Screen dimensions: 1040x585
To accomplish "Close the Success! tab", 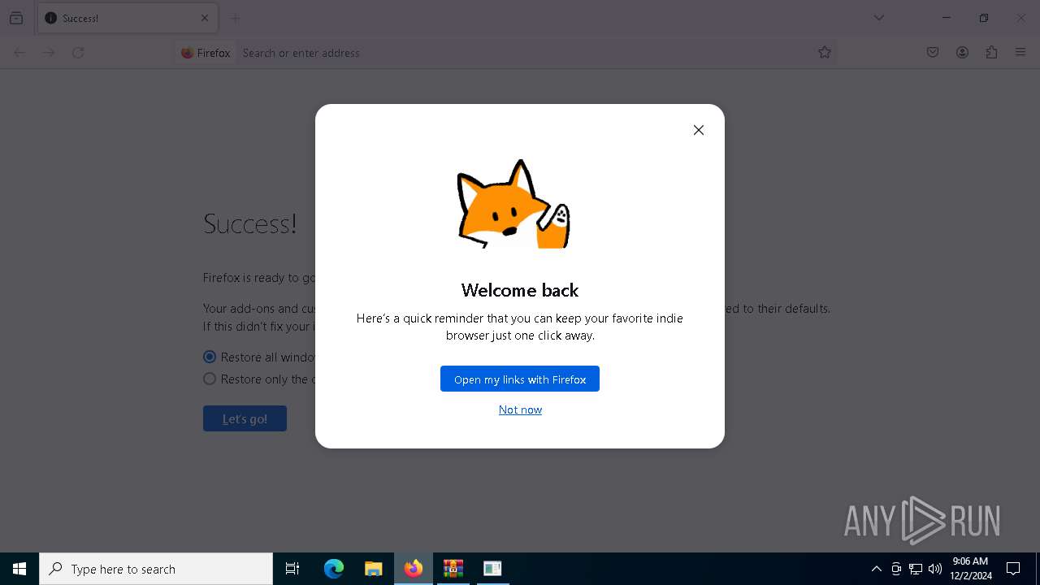I will 205,18.
